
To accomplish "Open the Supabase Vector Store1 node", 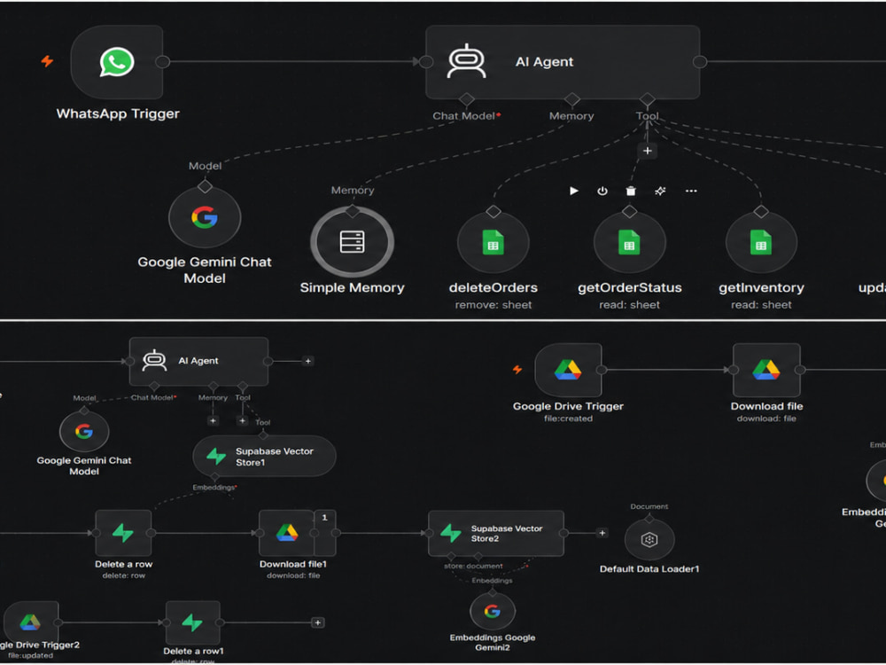I will [264, 456].
